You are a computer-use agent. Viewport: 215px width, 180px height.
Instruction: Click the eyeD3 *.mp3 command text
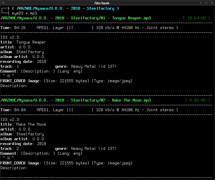pos(24,13)
